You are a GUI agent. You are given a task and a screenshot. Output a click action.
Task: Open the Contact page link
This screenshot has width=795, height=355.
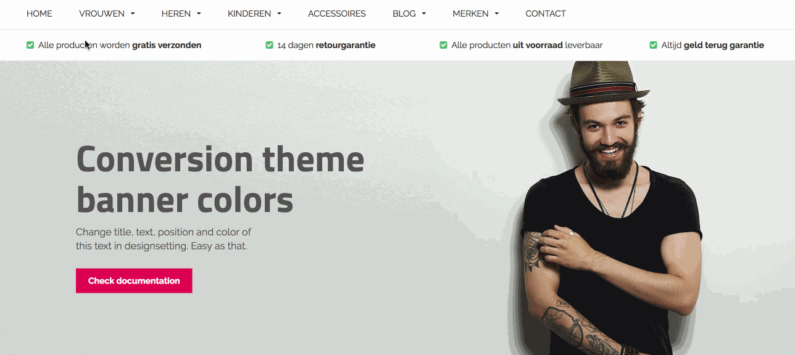pos(546,14)
